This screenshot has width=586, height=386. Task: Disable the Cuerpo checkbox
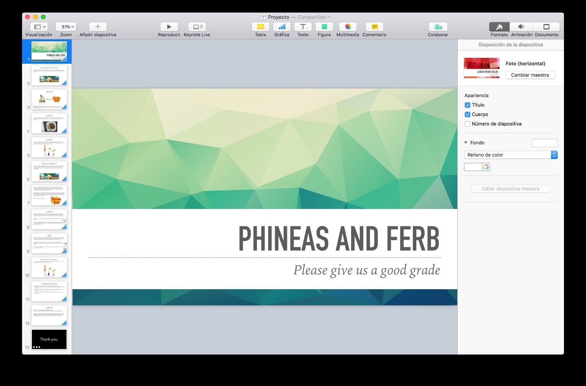tap(468, 115)
